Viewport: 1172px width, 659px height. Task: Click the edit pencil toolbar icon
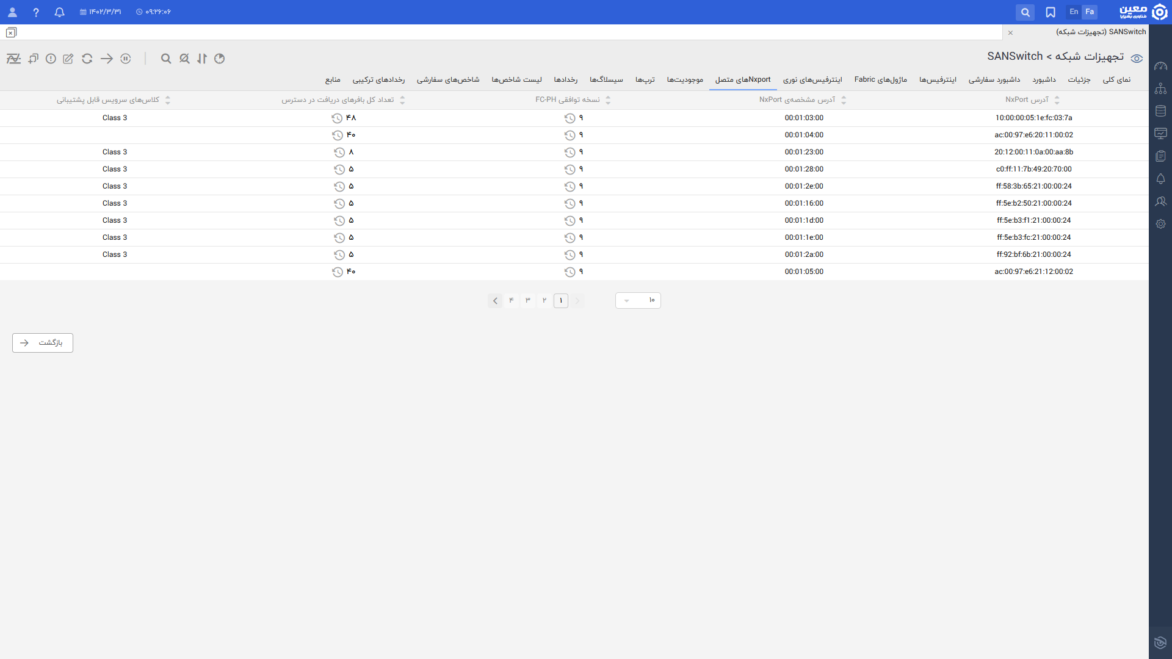68,59
